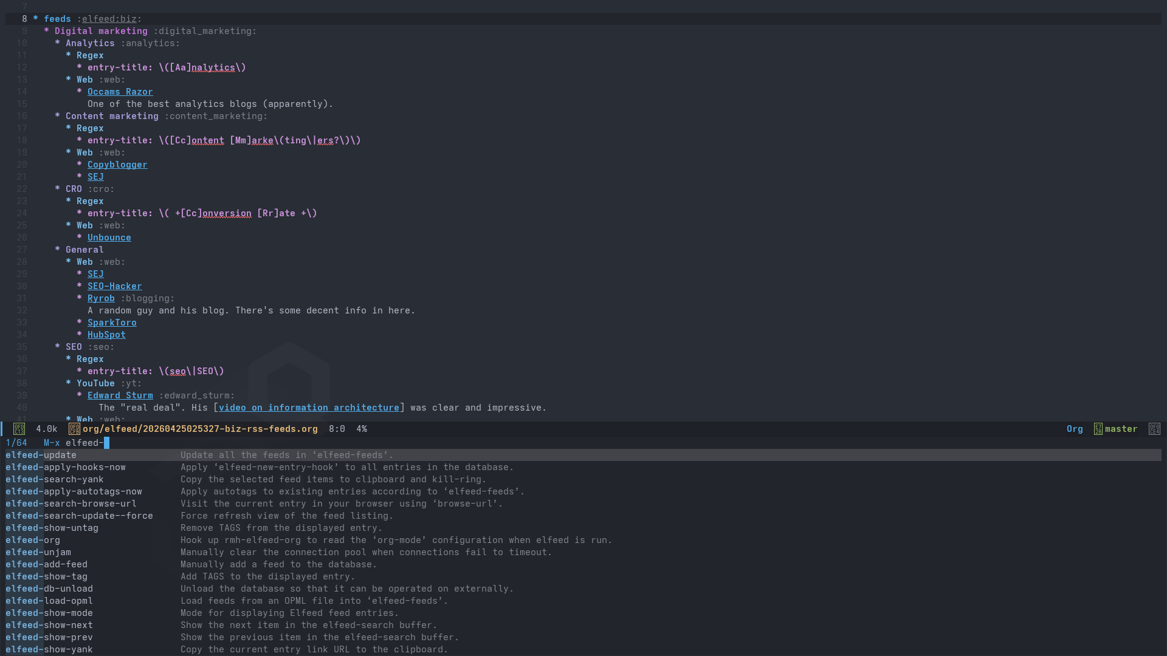Viewport: 1167px width, 656px height.
Task: Open the video on information architecture link
Action: click(309, 408)
